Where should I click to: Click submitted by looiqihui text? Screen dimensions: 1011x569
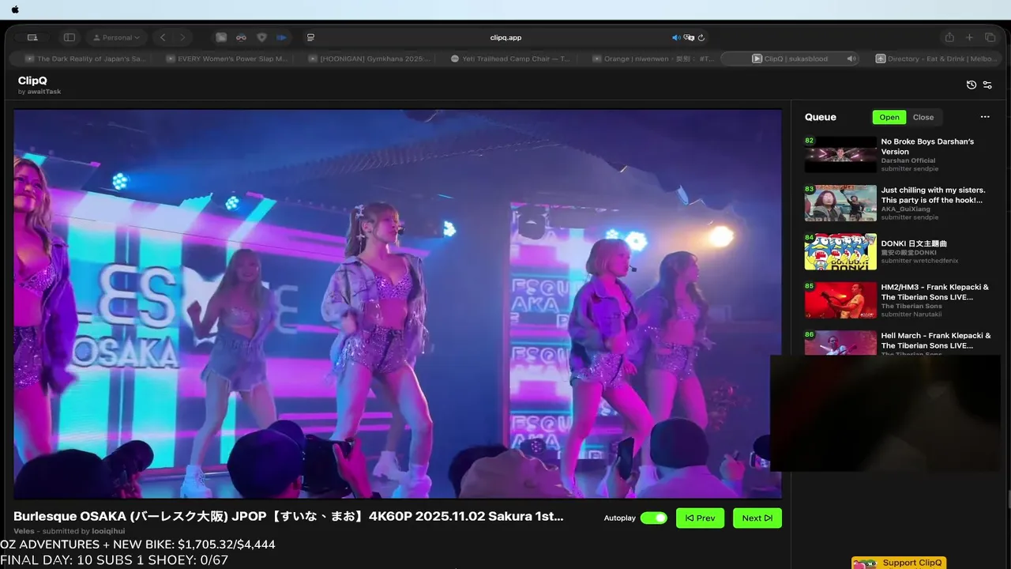(x=84, y=531)
